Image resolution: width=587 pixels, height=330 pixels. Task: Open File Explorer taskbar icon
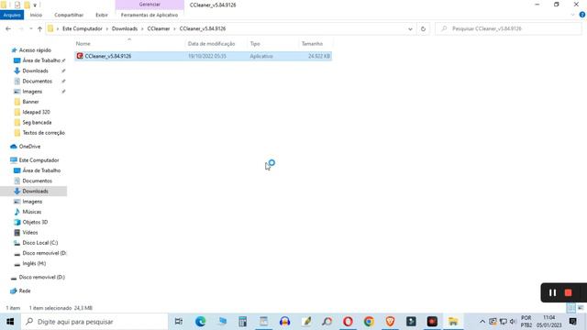453,322
